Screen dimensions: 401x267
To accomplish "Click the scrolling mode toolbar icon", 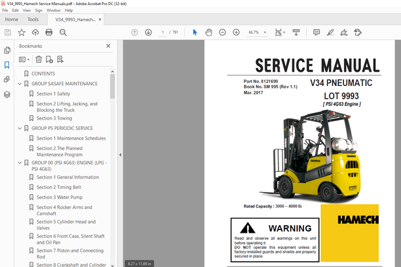I will 296,32.
